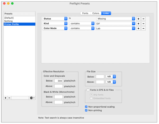The width and height of the screenshot is (159, 124).
Task: Open File Size Below MB unit dropdown
Action: pos(111,77)
